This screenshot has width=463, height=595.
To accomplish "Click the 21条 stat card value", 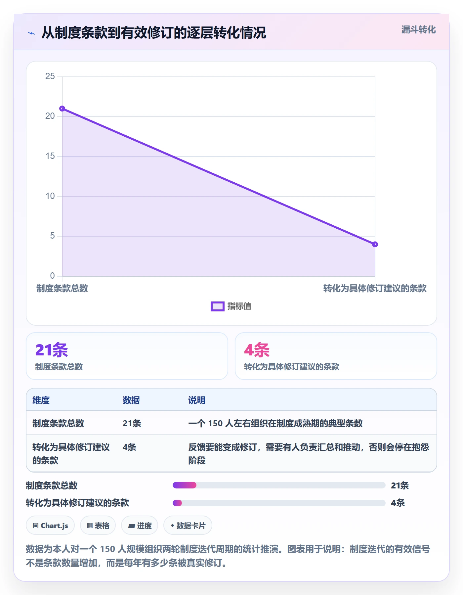I will coord(52,350).
